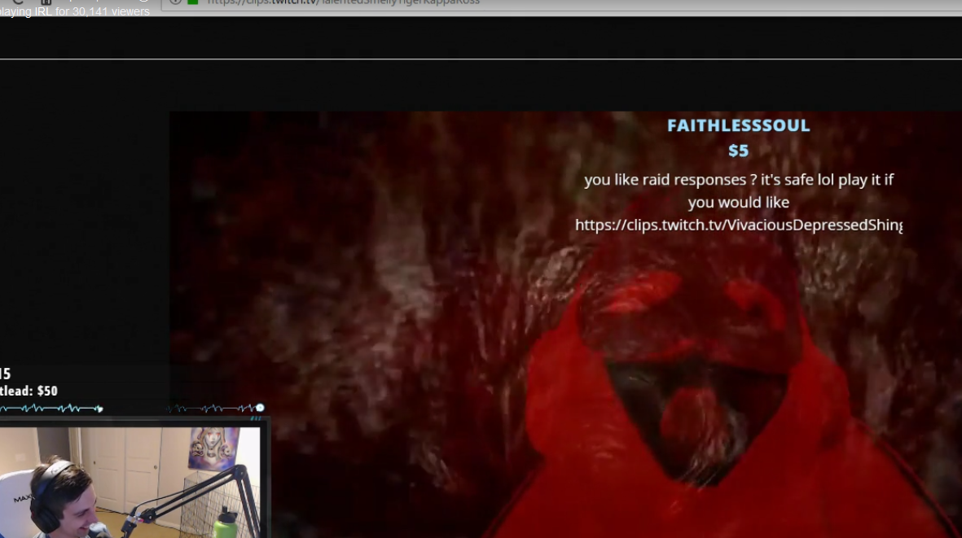Click the FAITHLESSSOUL donor name
Screen dimensions: 962x538
[738, 125]
